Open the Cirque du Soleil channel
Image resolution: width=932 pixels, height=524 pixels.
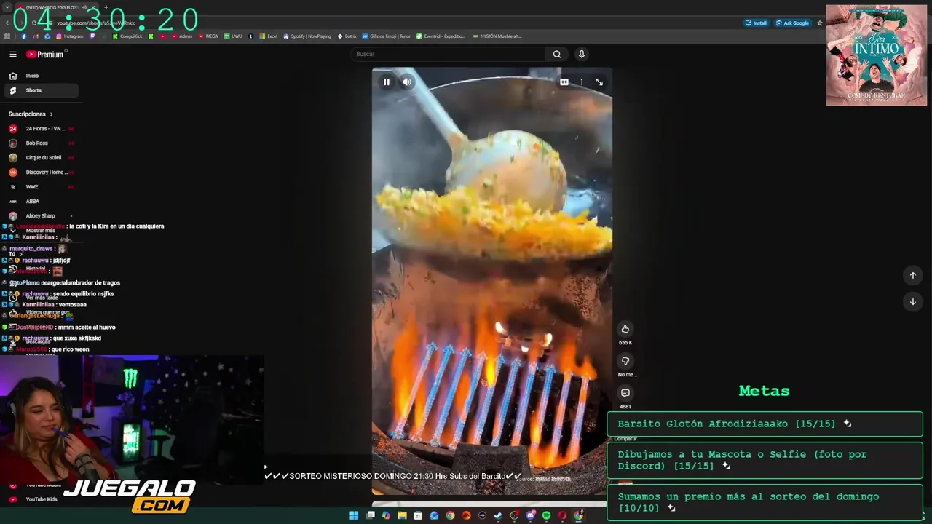40,158
